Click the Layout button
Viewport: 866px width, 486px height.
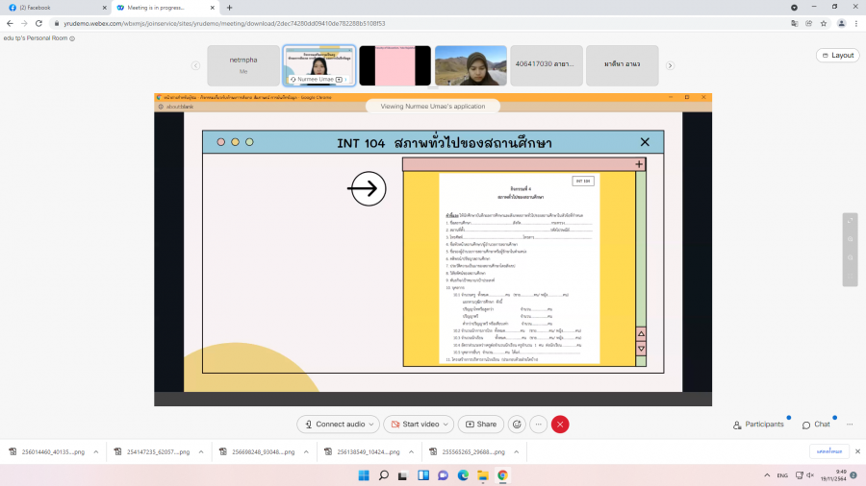tap(837, 55)
